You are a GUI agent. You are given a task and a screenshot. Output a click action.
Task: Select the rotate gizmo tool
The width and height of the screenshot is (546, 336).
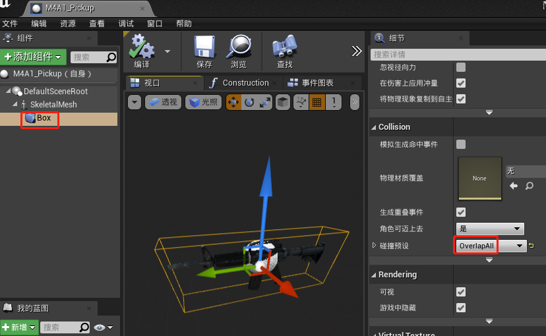[x=249, y=102]
